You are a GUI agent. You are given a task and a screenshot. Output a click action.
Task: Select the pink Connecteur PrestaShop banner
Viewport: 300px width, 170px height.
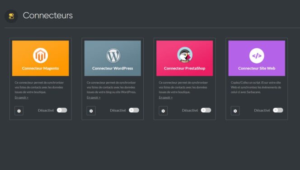tap(185, 58)
